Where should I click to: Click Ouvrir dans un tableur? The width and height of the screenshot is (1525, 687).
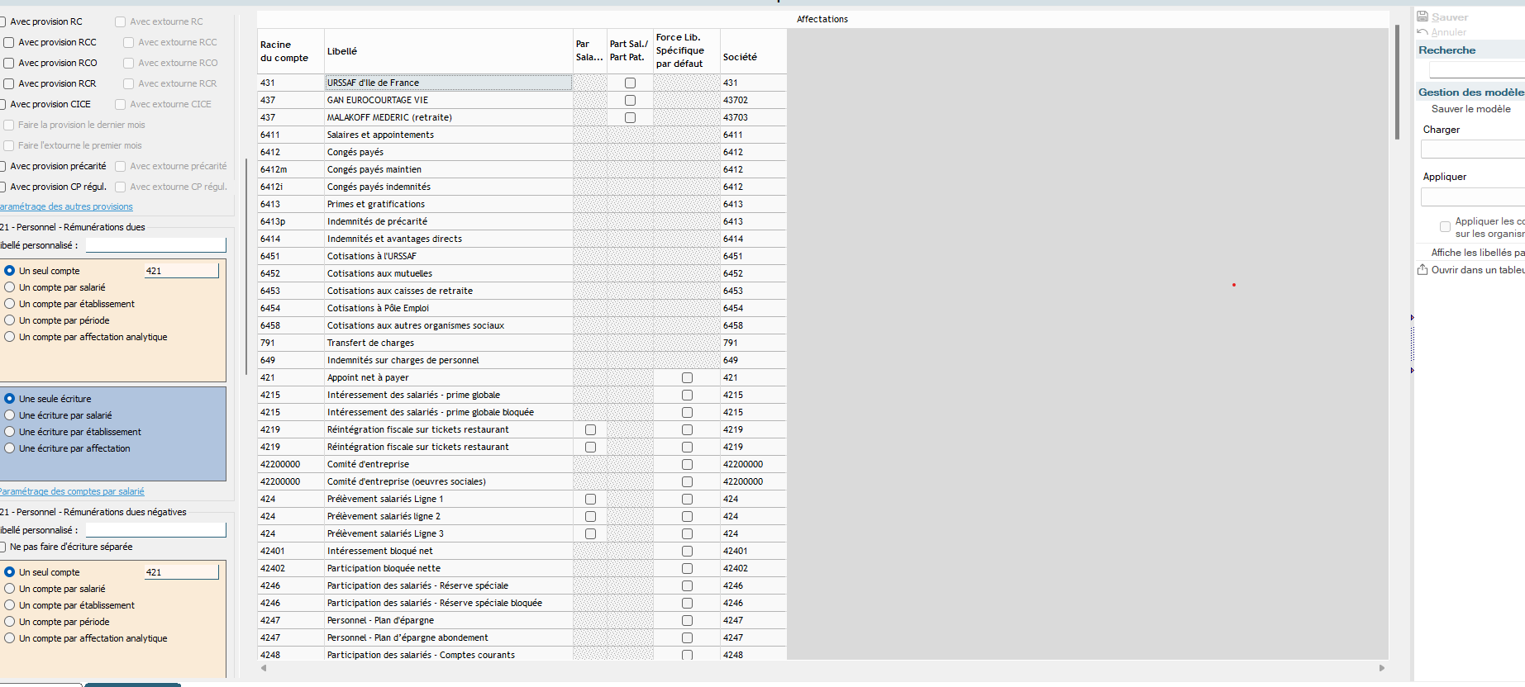1478,270
